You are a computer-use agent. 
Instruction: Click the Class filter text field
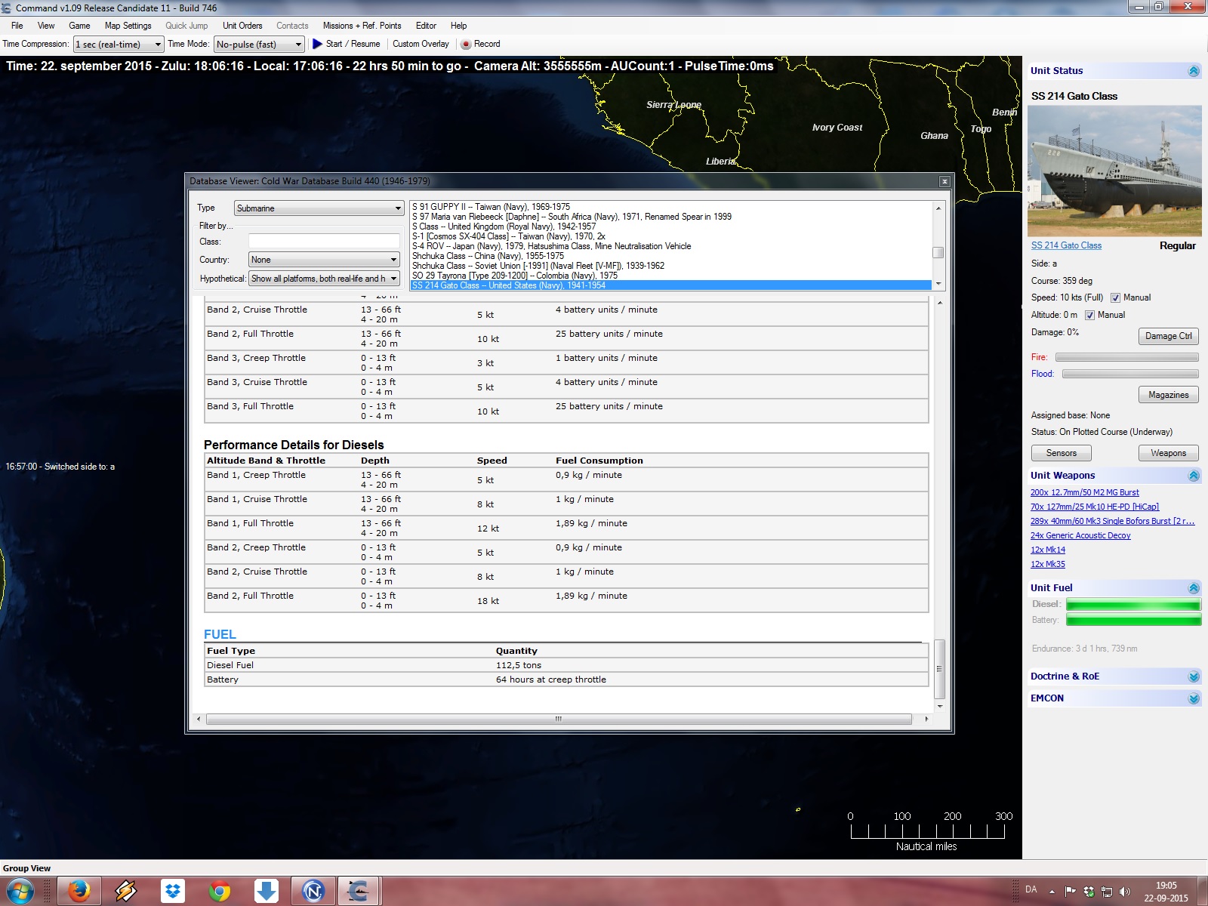(x=324, y=242)
